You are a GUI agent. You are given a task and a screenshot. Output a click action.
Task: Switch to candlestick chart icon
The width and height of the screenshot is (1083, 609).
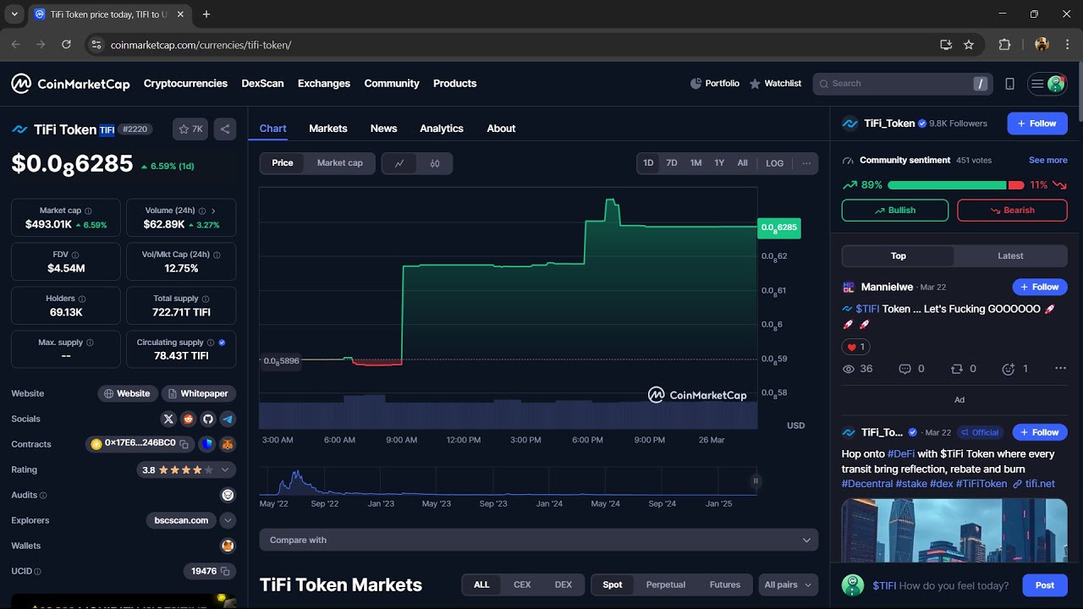tap(435, 163)
